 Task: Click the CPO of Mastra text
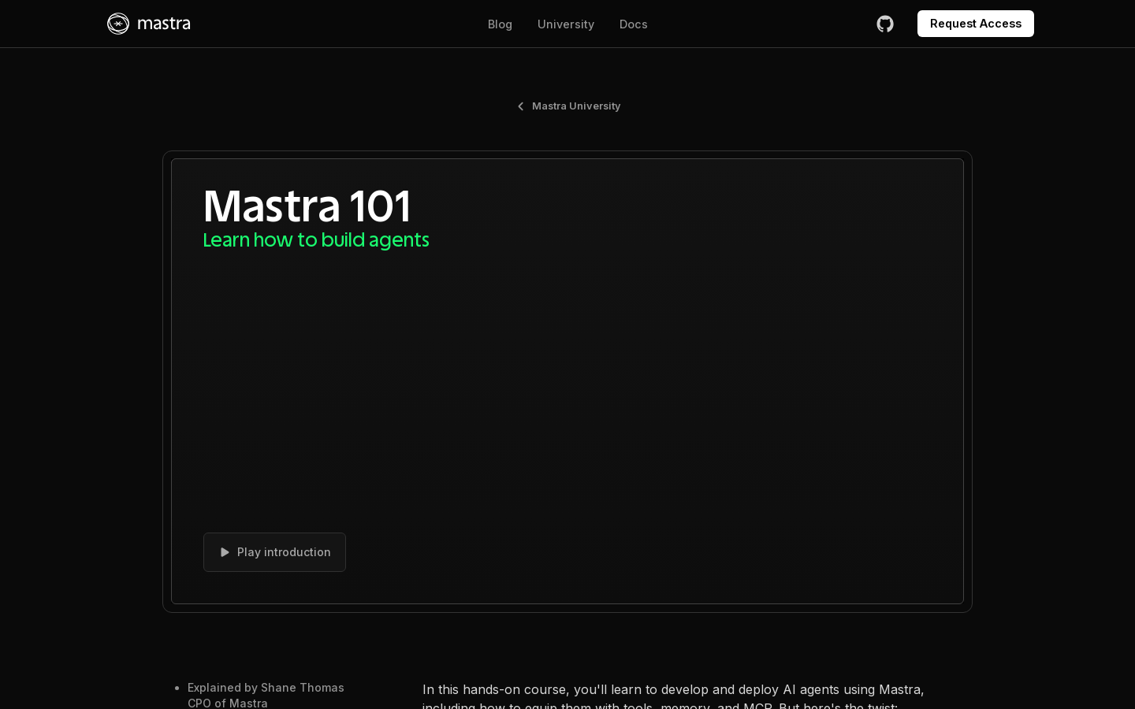tap(228, 703)
